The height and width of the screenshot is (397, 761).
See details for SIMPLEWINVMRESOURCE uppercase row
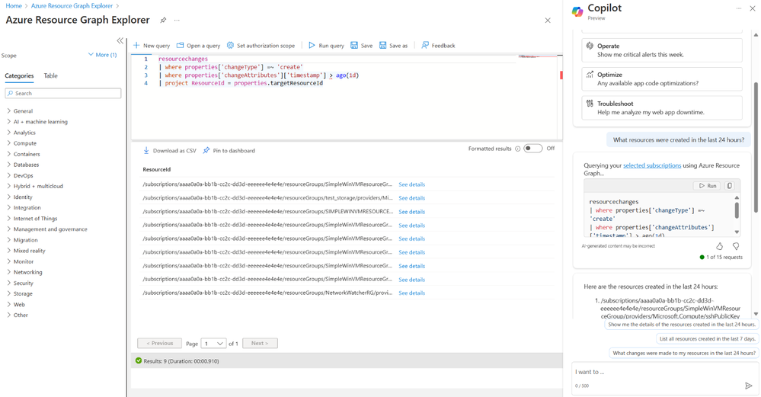411,212
